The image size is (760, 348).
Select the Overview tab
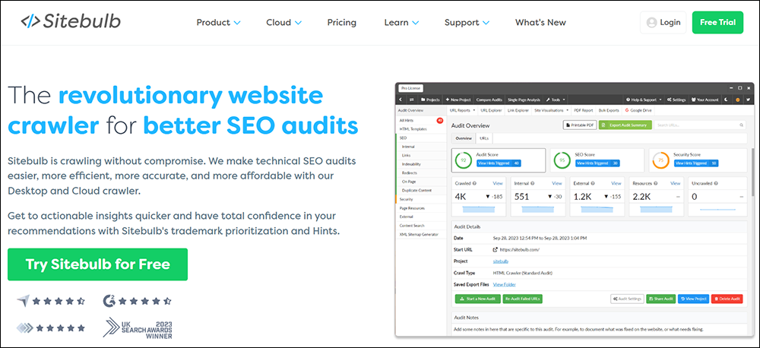coord(464,138)
